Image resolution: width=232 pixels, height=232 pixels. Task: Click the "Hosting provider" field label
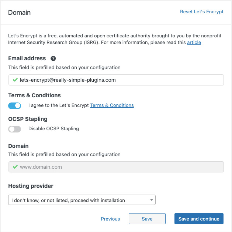click(x=31, y=186)
